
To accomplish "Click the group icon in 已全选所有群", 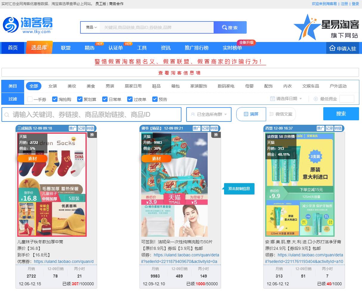I will 193,114.
